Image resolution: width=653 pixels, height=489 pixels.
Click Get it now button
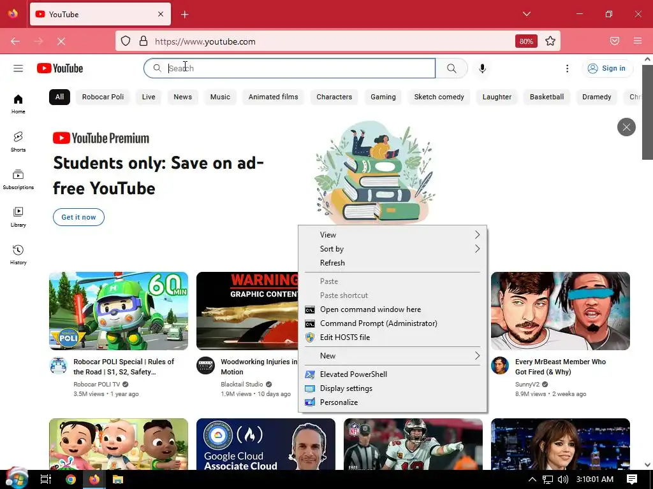pyautogui.click(x=78, y=217)
